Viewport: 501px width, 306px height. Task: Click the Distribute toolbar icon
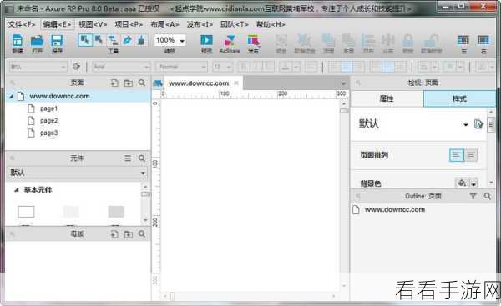pyautogui.click(x=388, y=41)
